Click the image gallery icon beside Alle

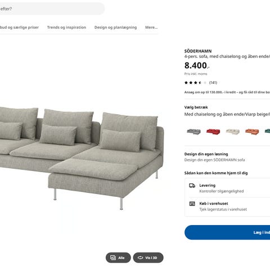pos(113,258)
